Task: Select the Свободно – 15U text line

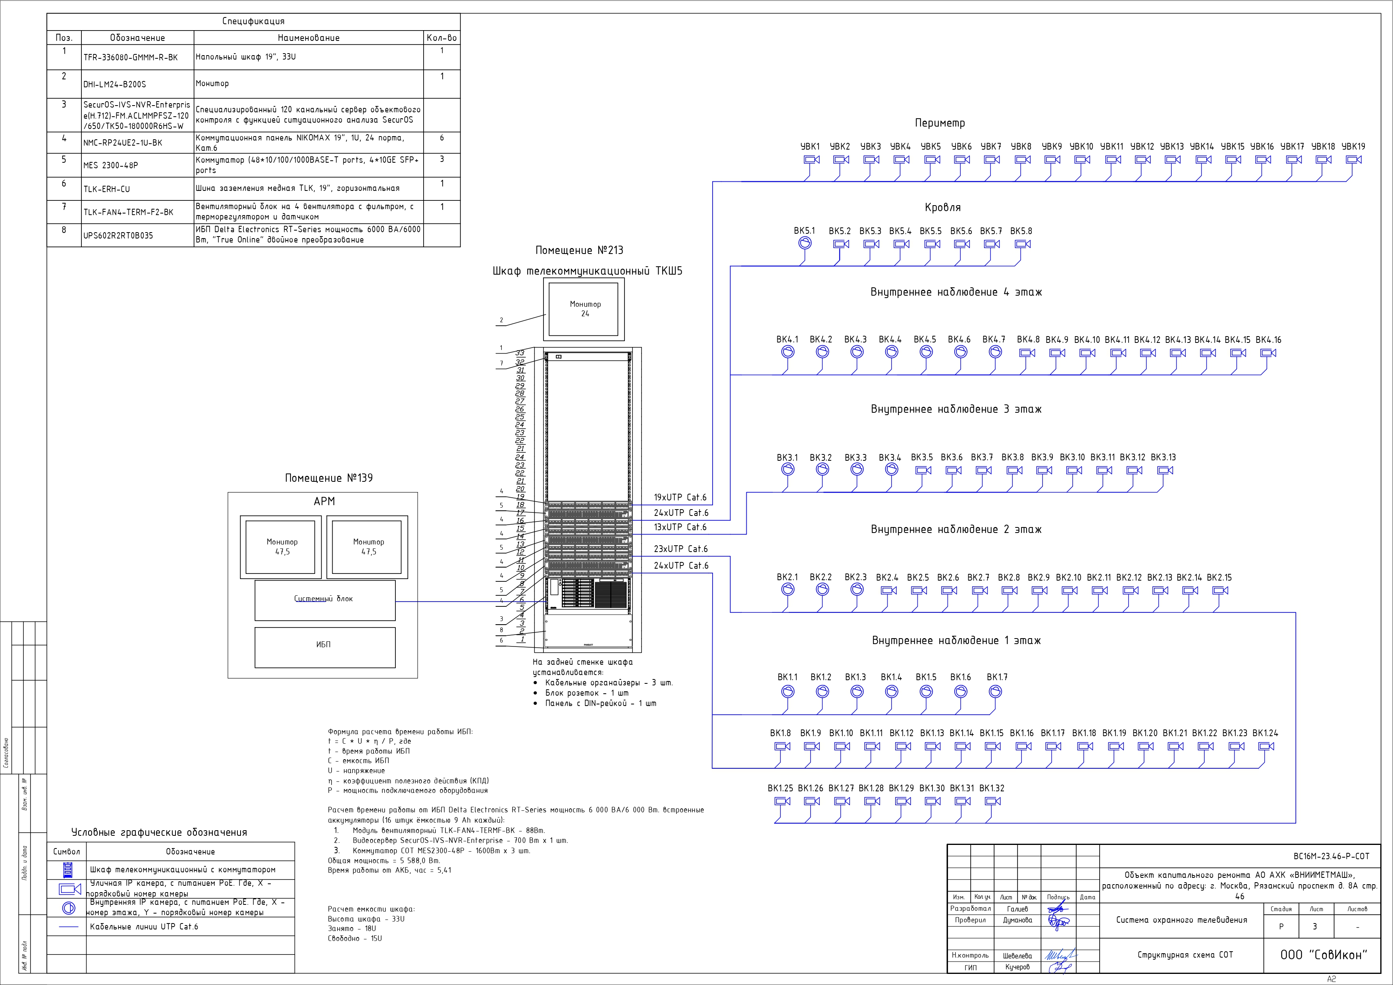Action: point(355,938)
